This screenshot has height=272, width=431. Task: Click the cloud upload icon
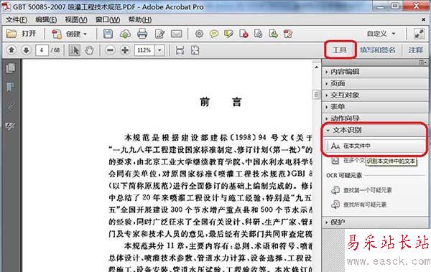125,34
